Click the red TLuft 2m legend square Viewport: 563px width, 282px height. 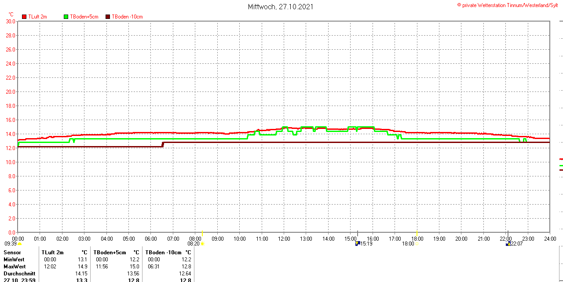point(24,17)
